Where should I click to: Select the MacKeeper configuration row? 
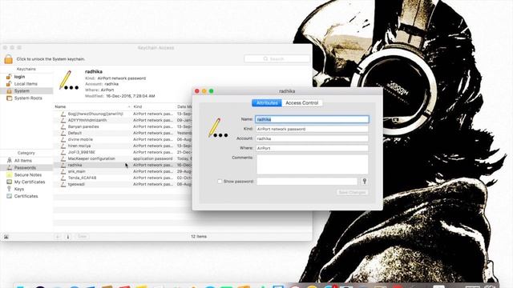tap(123, 158)
